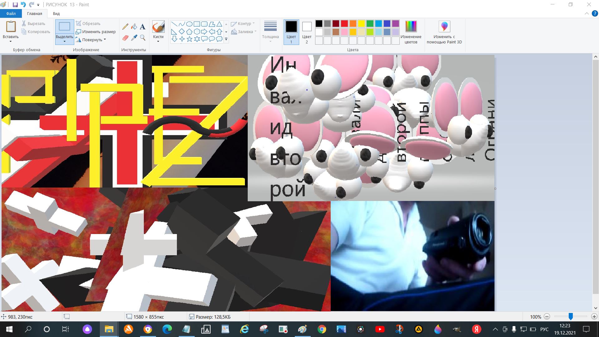Select the Magnifier tool

[x=143, y=38]
